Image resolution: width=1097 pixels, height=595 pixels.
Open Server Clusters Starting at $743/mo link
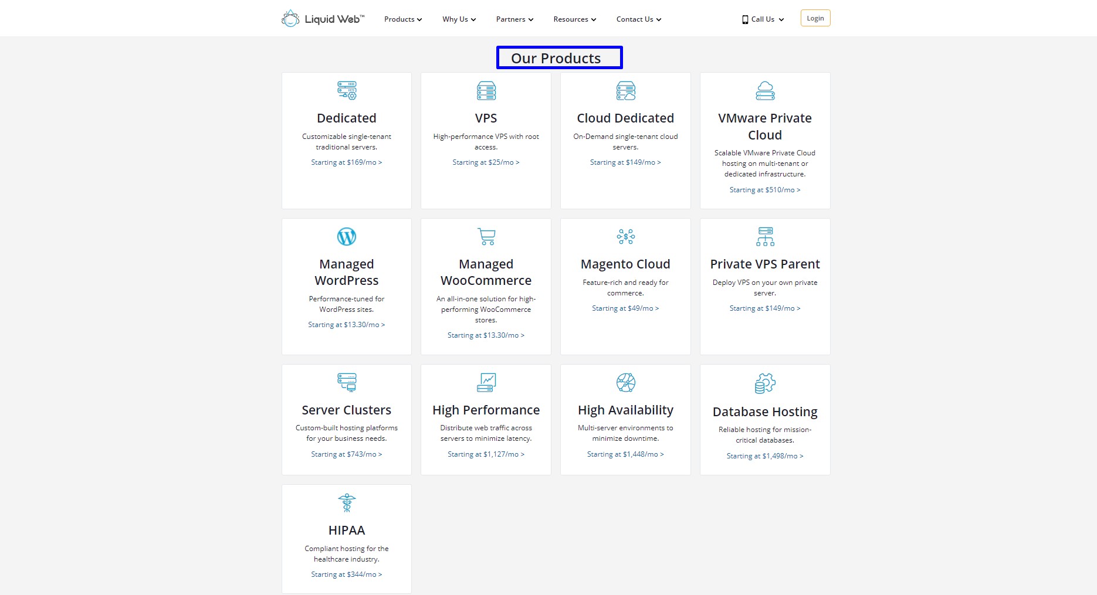click(347, 454)
